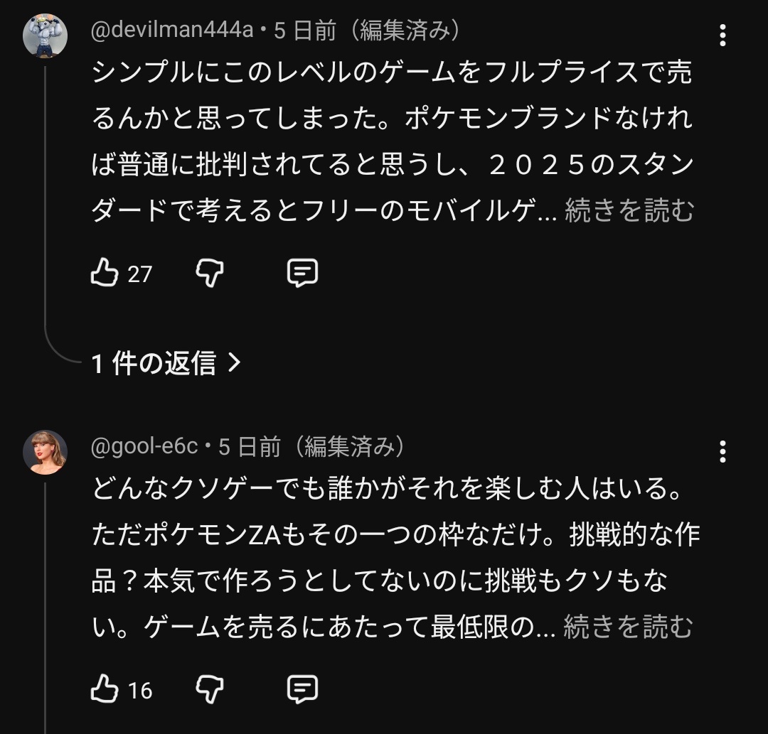Like the comment by devilman444a
768x734 pixels.
[x=105, y=273]
